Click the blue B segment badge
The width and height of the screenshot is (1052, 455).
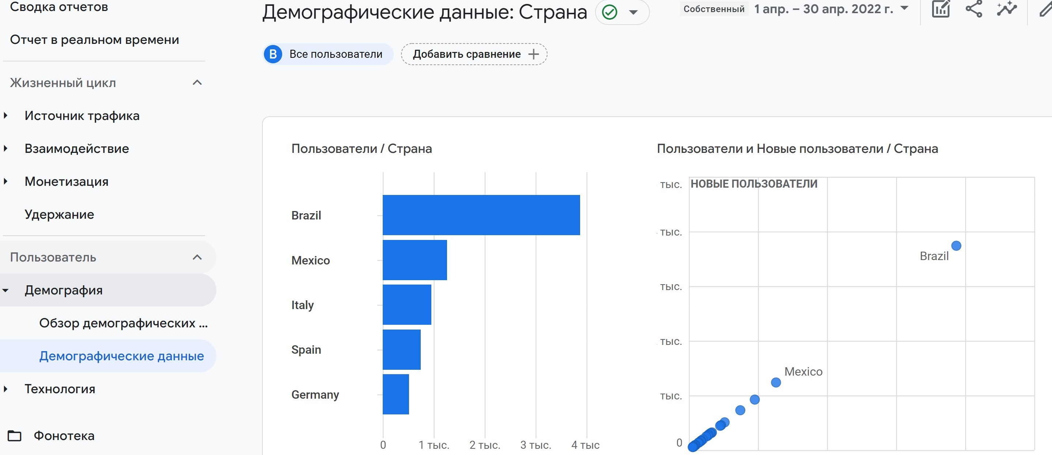(x=273, y=54)
